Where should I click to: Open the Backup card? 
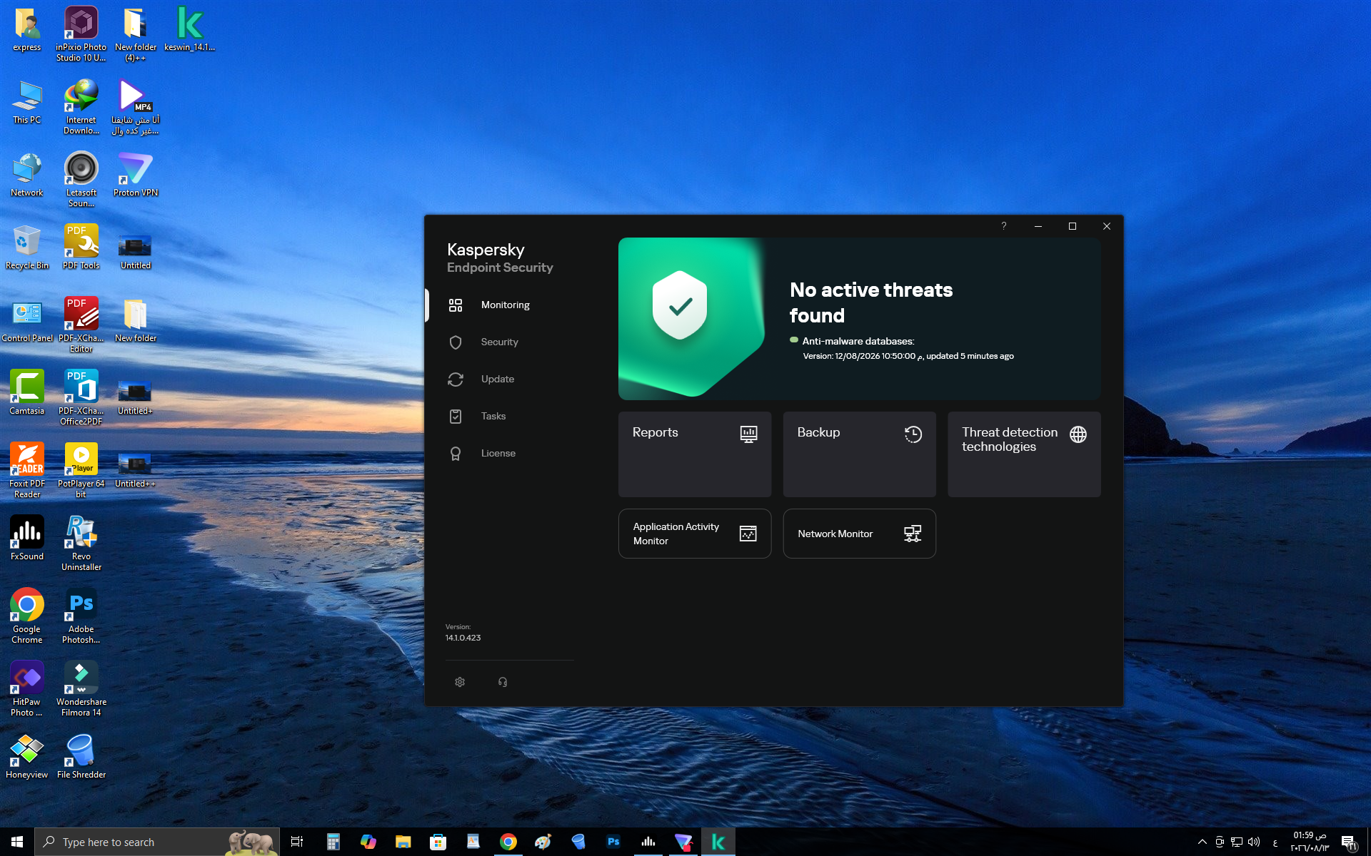860,454
